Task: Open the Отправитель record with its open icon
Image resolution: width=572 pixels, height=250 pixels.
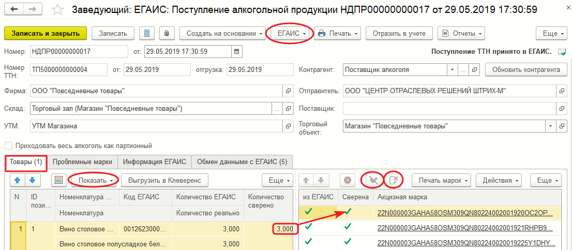Action: tap(562, 91)
